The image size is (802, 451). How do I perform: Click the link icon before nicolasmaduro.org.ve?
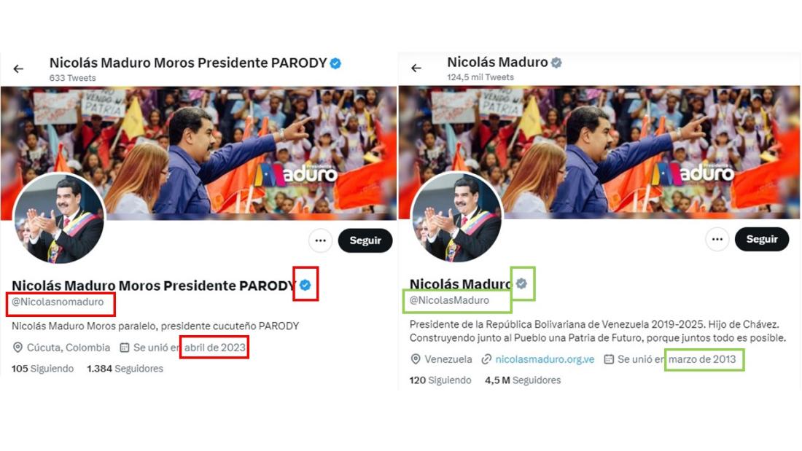click(486, 359)
